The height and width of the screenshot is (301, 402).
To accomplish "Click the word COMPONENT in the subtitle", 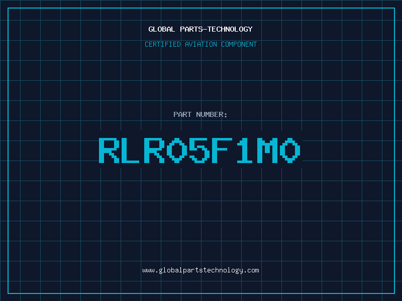I will click(239, 44).
